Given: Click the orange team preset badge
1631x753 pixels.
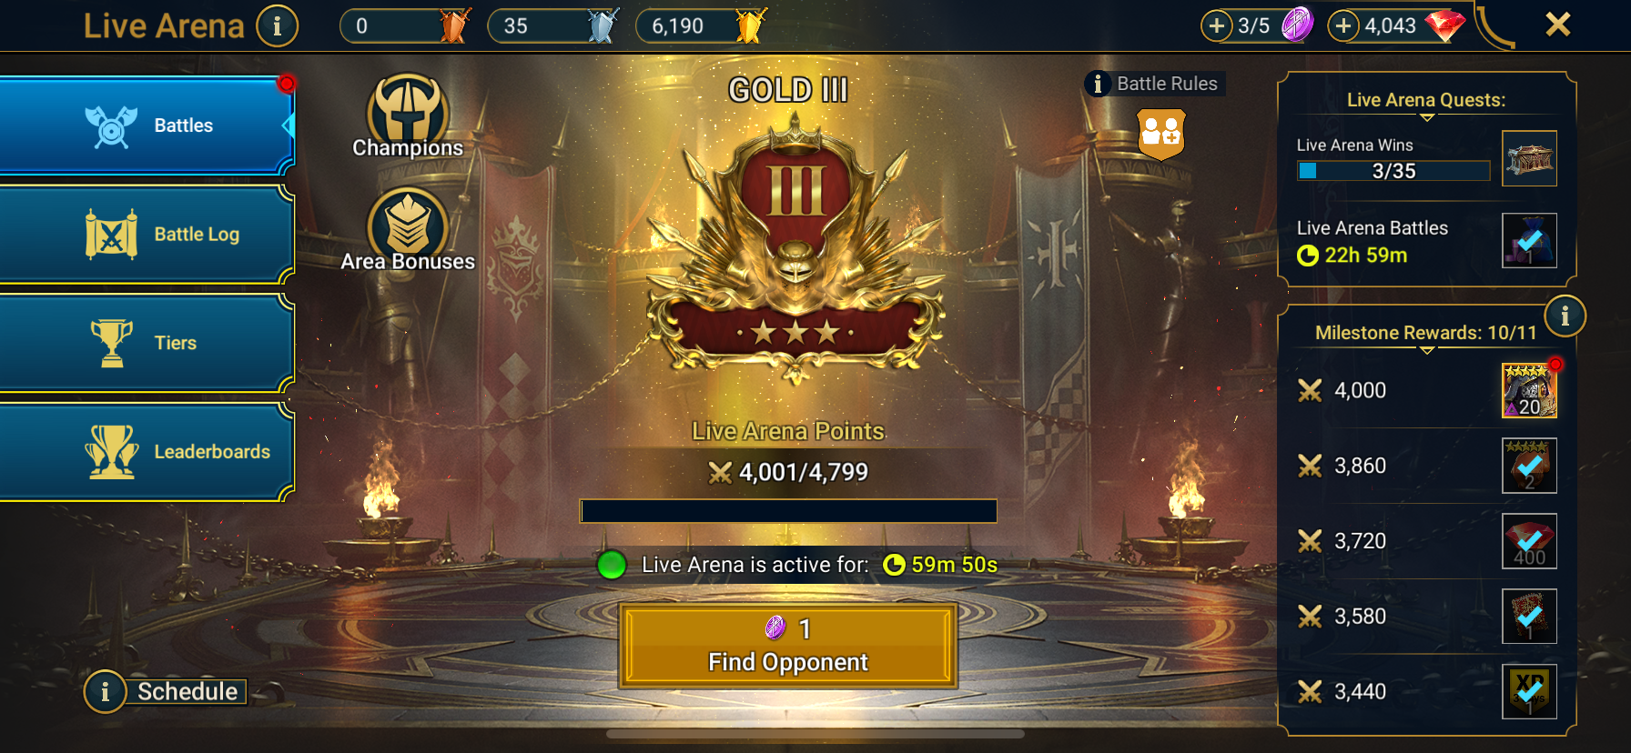Looking at the screenshot, I should (1162, 135).
